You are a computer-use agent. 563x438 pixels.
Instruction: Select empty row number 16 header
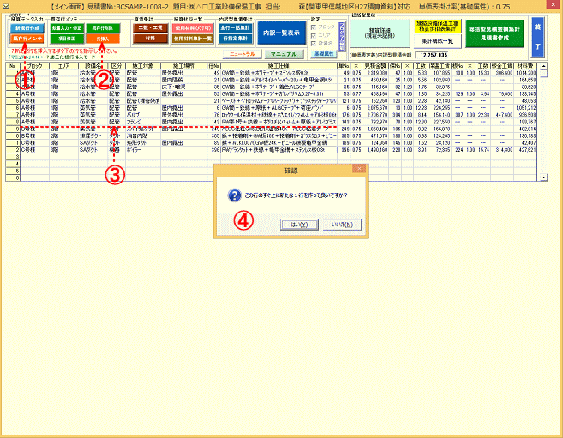point(13,177)
